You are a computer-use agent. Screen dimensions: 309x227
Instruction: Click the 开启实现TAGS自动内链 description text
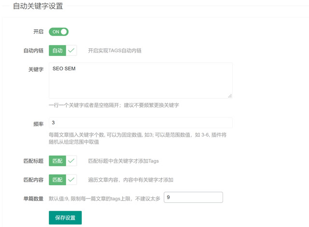pos(115,51)
